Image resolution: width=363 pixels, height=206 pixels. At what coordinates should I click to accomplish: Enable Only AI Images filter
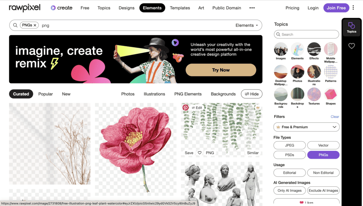tap(290, 190)
